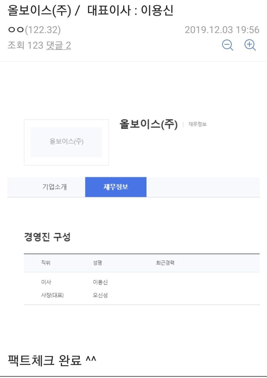
Task: Click the zoom out magnifier icon
Action: (x=228, y=45)
